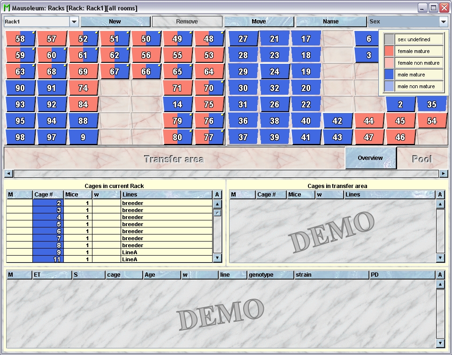Screen dimensions: 452x355
Task: Click cage 54 in the rack
Action: pyautogui.click(x=432, y=121)
